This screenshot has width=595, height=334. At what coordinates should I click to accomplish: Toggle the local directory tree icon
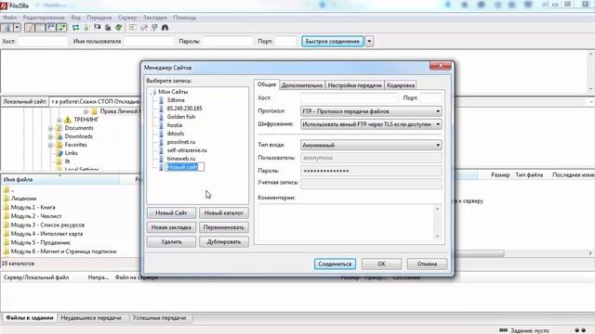click(40, 28)
